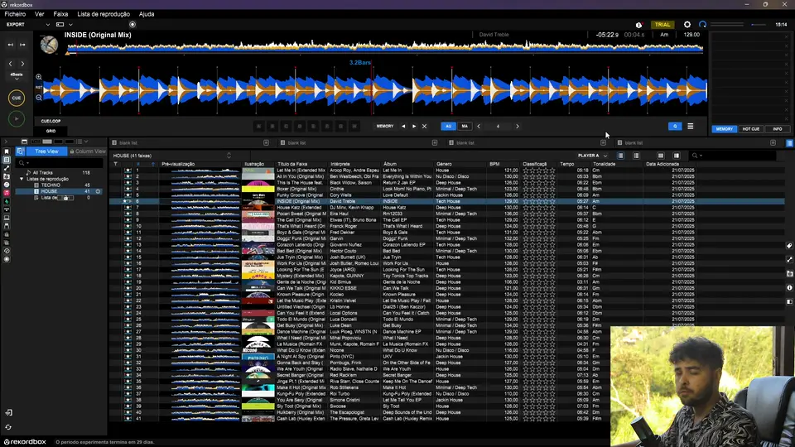Image resolution: width=795 pixels, height=447 pixels.
Task: Zoom in on the waveform
Action: [39, 77]
